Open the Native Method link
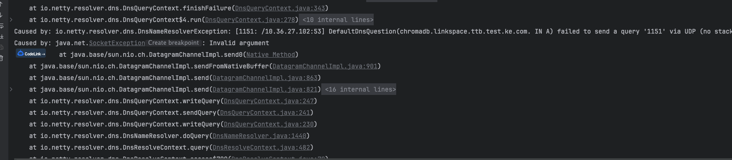This screenshot has width=732, height=160. tap(270, 55)
